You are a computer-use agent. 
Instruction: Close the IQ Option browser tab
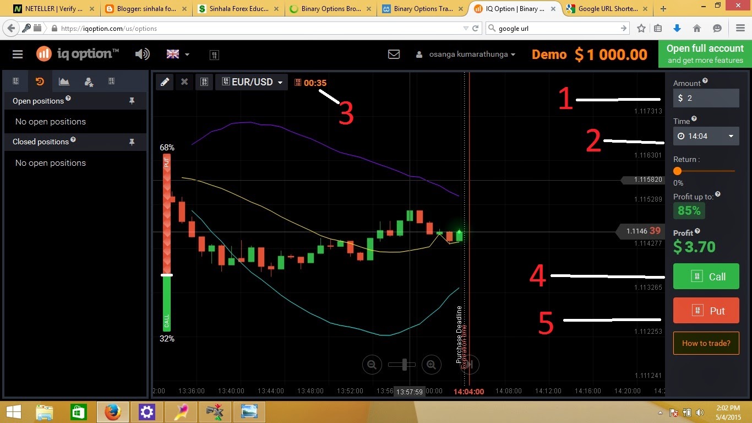(x=553, y=9)
